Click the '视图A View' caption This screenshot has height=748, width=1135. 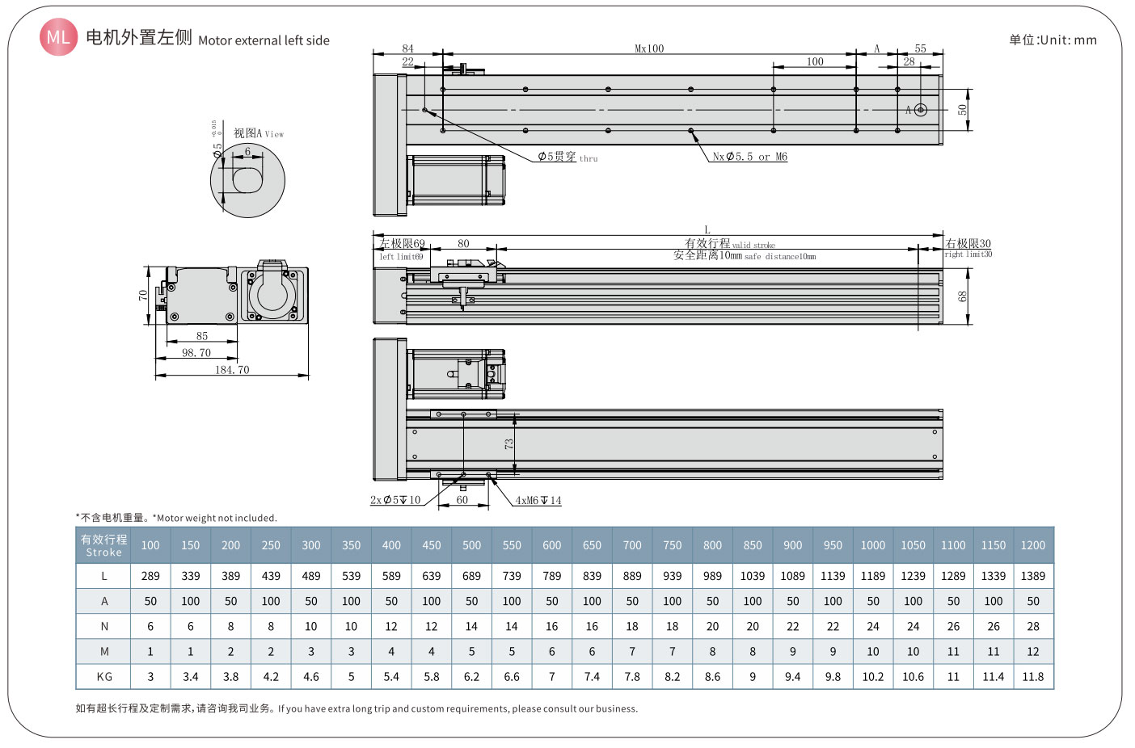259,133
